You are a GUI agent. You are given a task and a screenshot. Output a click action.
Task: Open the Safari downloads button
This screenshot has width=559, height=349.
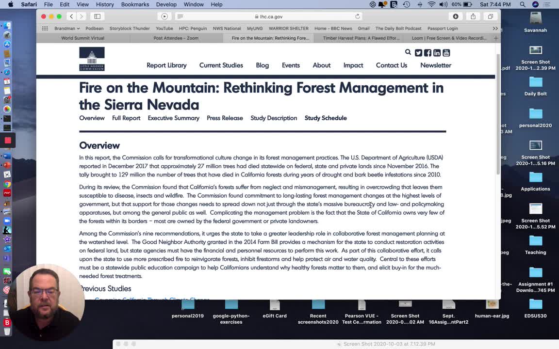(x=456, y=16)
